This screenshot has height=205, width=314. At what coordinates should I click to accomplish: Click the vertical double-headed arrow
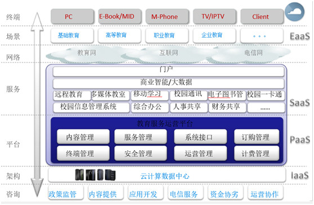(x=37, y=104)
